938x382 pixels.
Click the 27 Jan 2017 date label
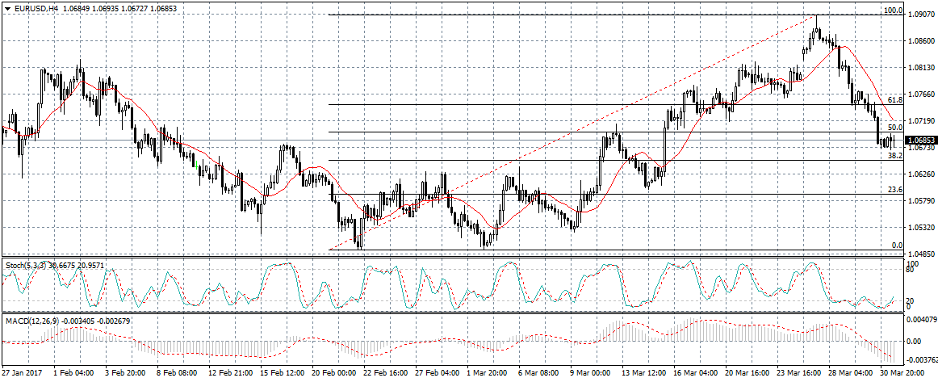coord(22,375)
